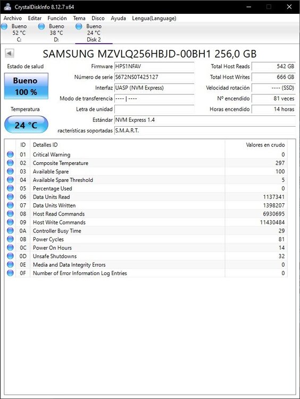
Task: Select the D: drive status orb
Action: pos(41,26)
